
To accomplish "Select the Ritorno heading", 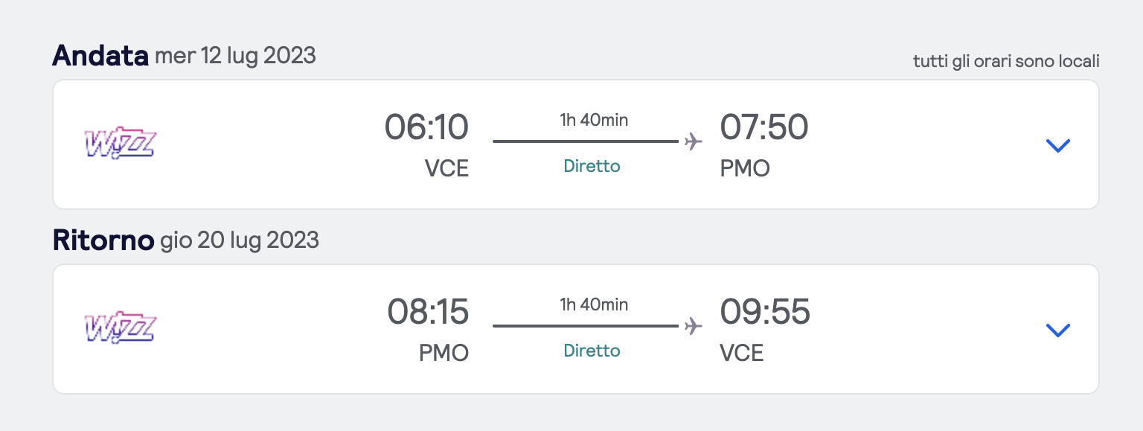I will coord(103,240).
